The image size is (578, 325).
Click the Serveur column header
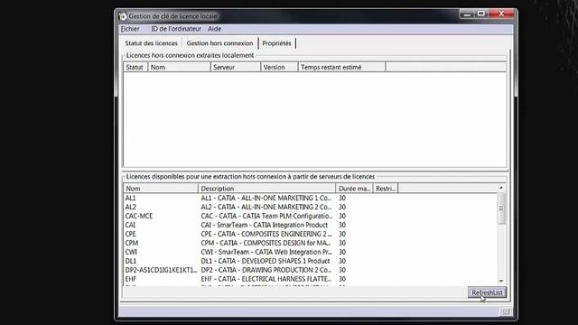point(236,67)
